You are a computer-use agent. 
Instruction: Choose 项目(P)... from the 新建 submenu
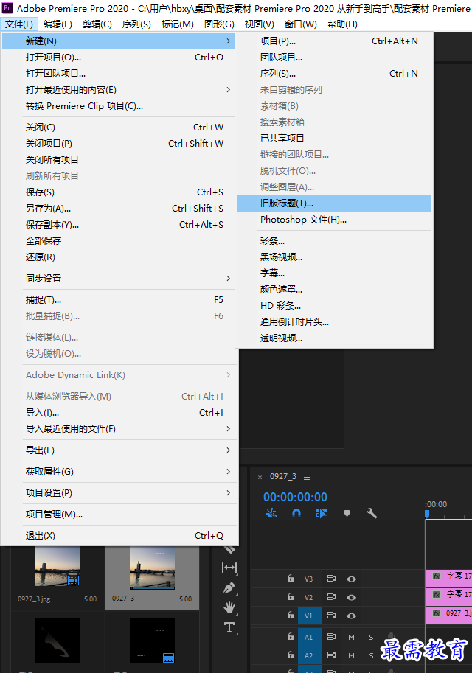(x=333, y=41)
